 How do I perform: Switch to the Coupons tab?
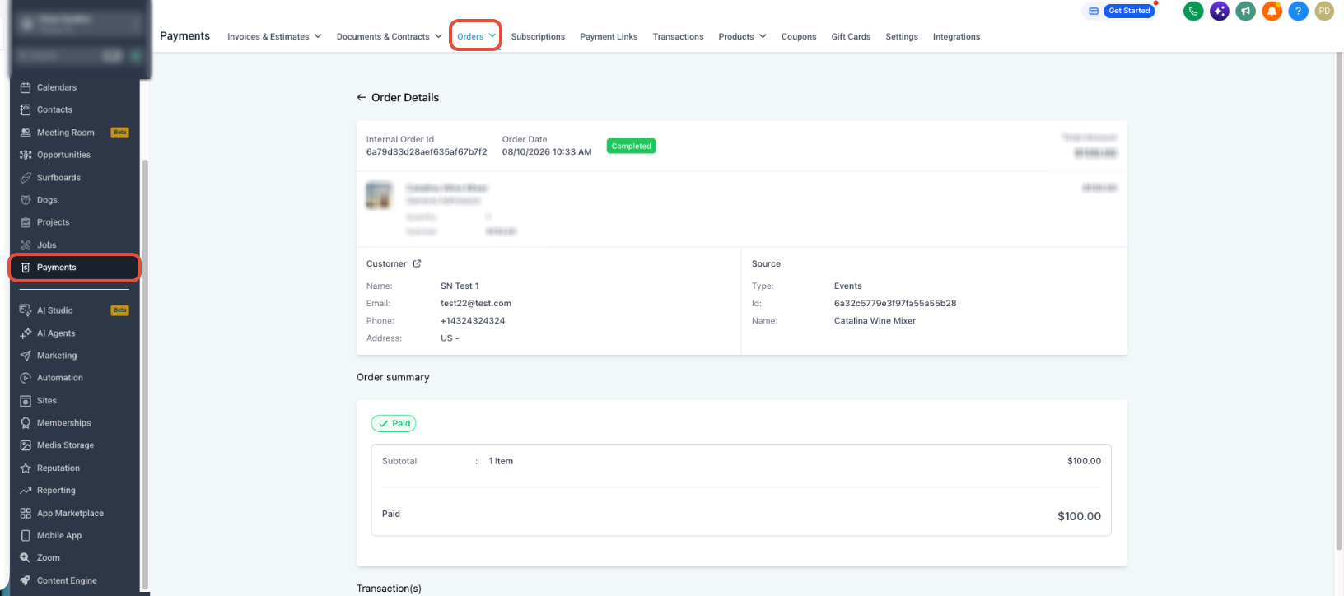(x=799, y=36)
